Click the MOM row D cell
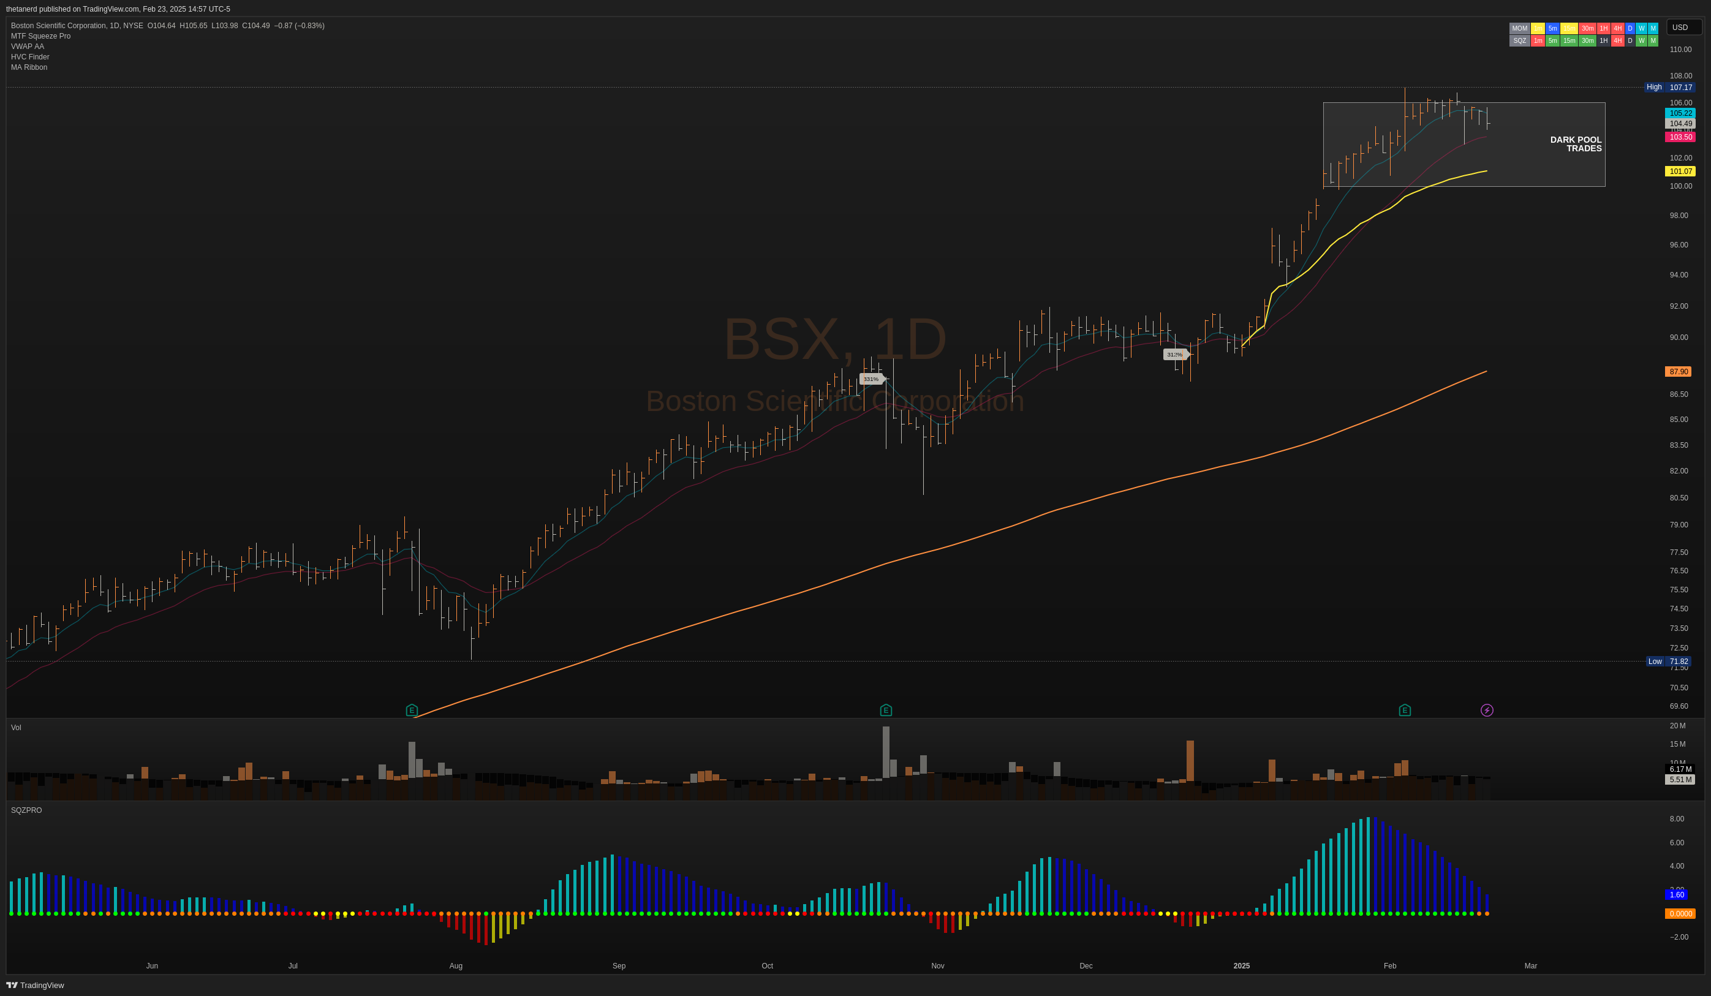This screenshot has height=996, width=1711. [1630, 29]
